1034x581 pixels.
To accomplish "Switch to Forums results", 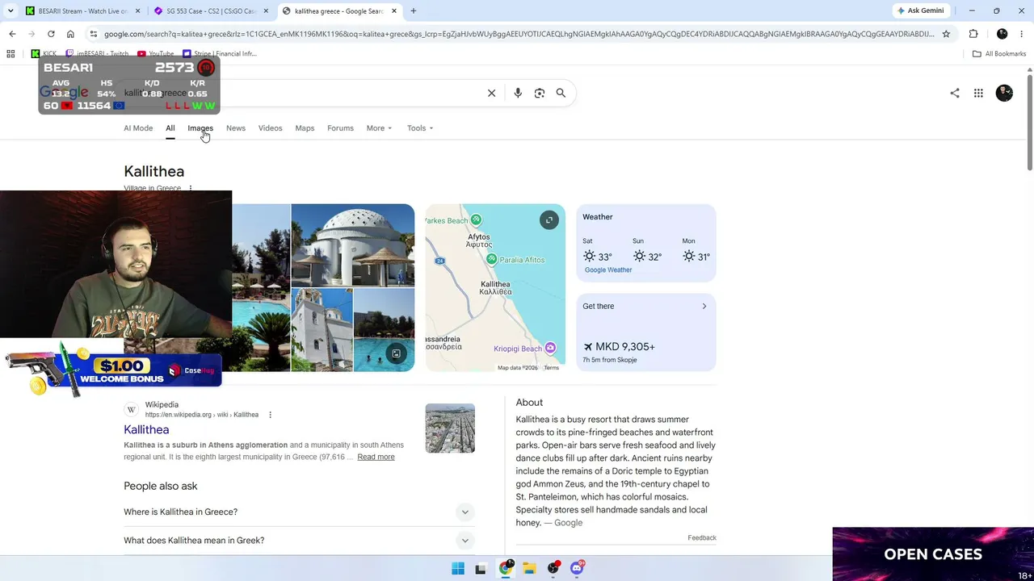I will click(340, 128).
